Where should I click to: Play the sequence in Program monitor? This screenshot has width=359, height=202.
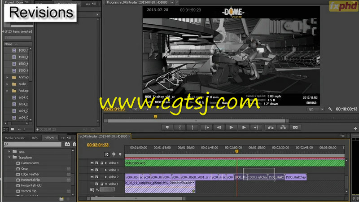(231, 127)
